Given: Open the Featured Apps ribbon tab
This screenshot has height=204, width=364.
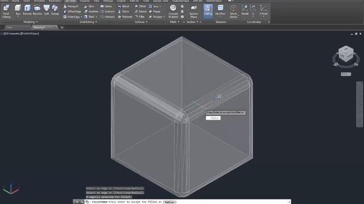Looking at the screenshot, I should [x=181, y=1].
